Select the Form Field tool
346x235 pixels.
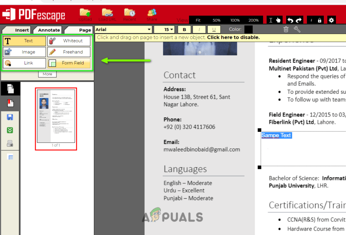pos(69,63)
